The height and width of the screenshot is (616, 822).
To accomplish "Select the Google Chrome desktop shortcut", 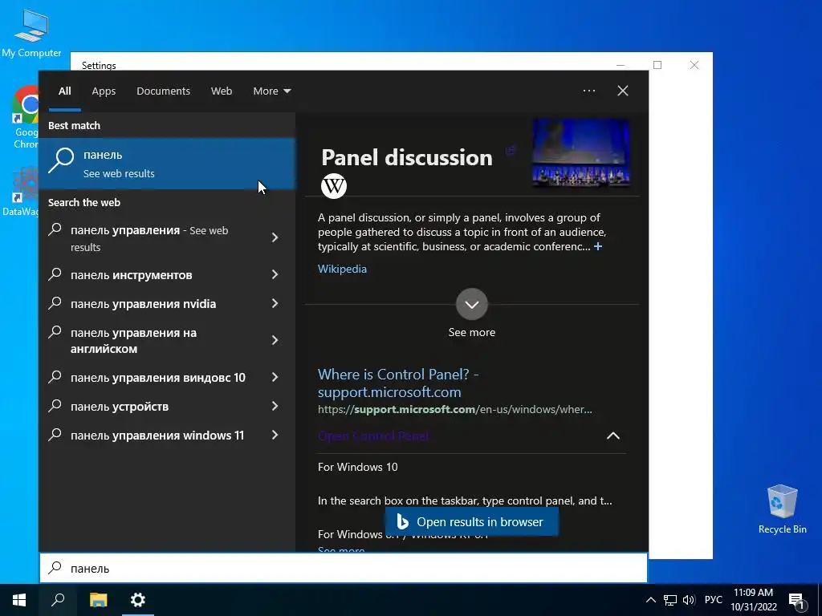I will coord(25,119).
